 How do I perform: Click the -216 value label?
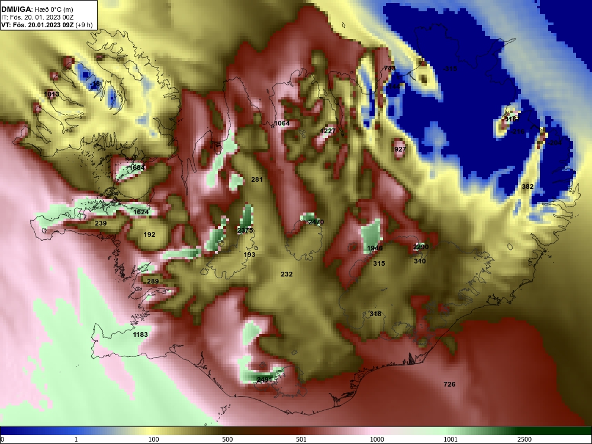click(517, 132)
